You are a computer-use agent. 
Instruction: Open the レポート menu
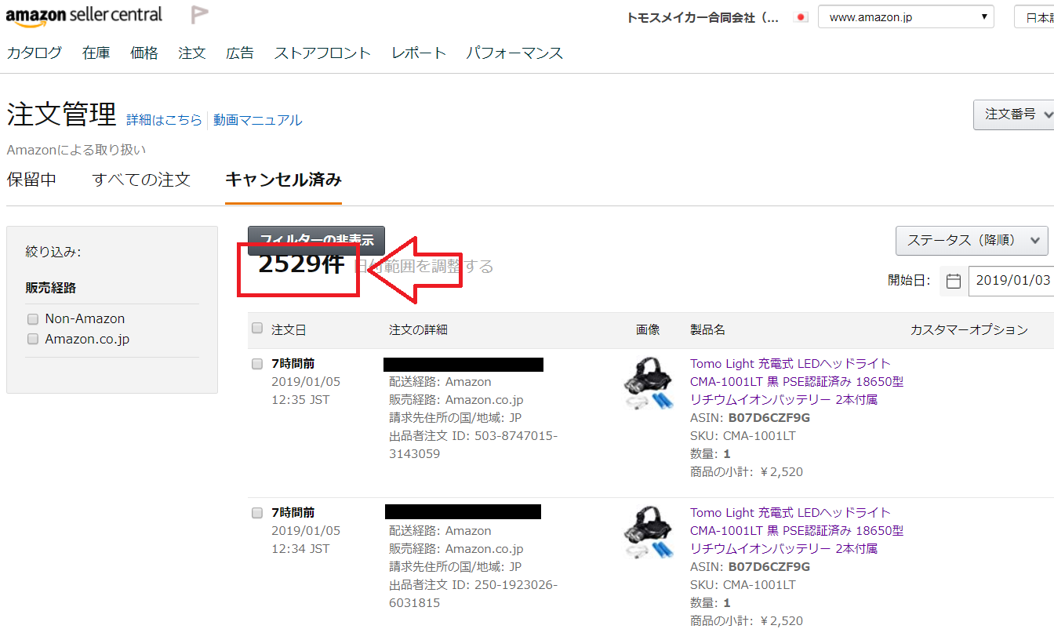click(x=419, y=53)
